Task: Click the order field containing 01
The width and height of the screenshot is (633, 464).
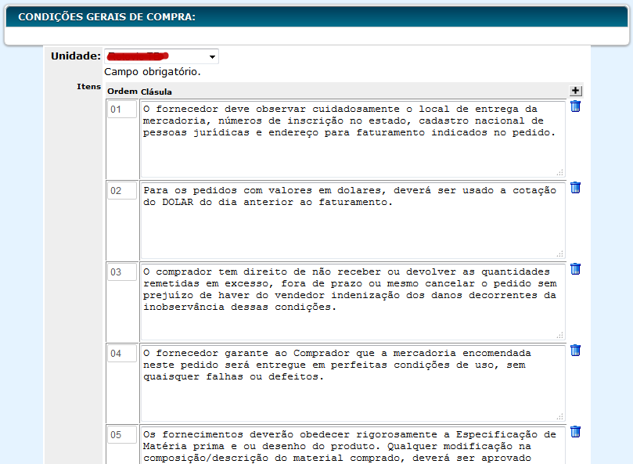Action: click(122, 110)
